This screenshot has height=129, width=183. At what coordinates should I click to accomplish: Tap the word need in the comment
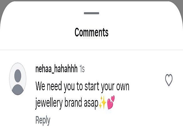tap(54, 86)
